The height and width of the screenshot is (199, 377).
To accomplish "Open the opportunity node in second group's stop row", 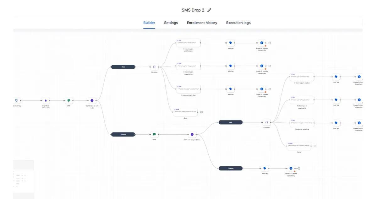I will point(359,123).
